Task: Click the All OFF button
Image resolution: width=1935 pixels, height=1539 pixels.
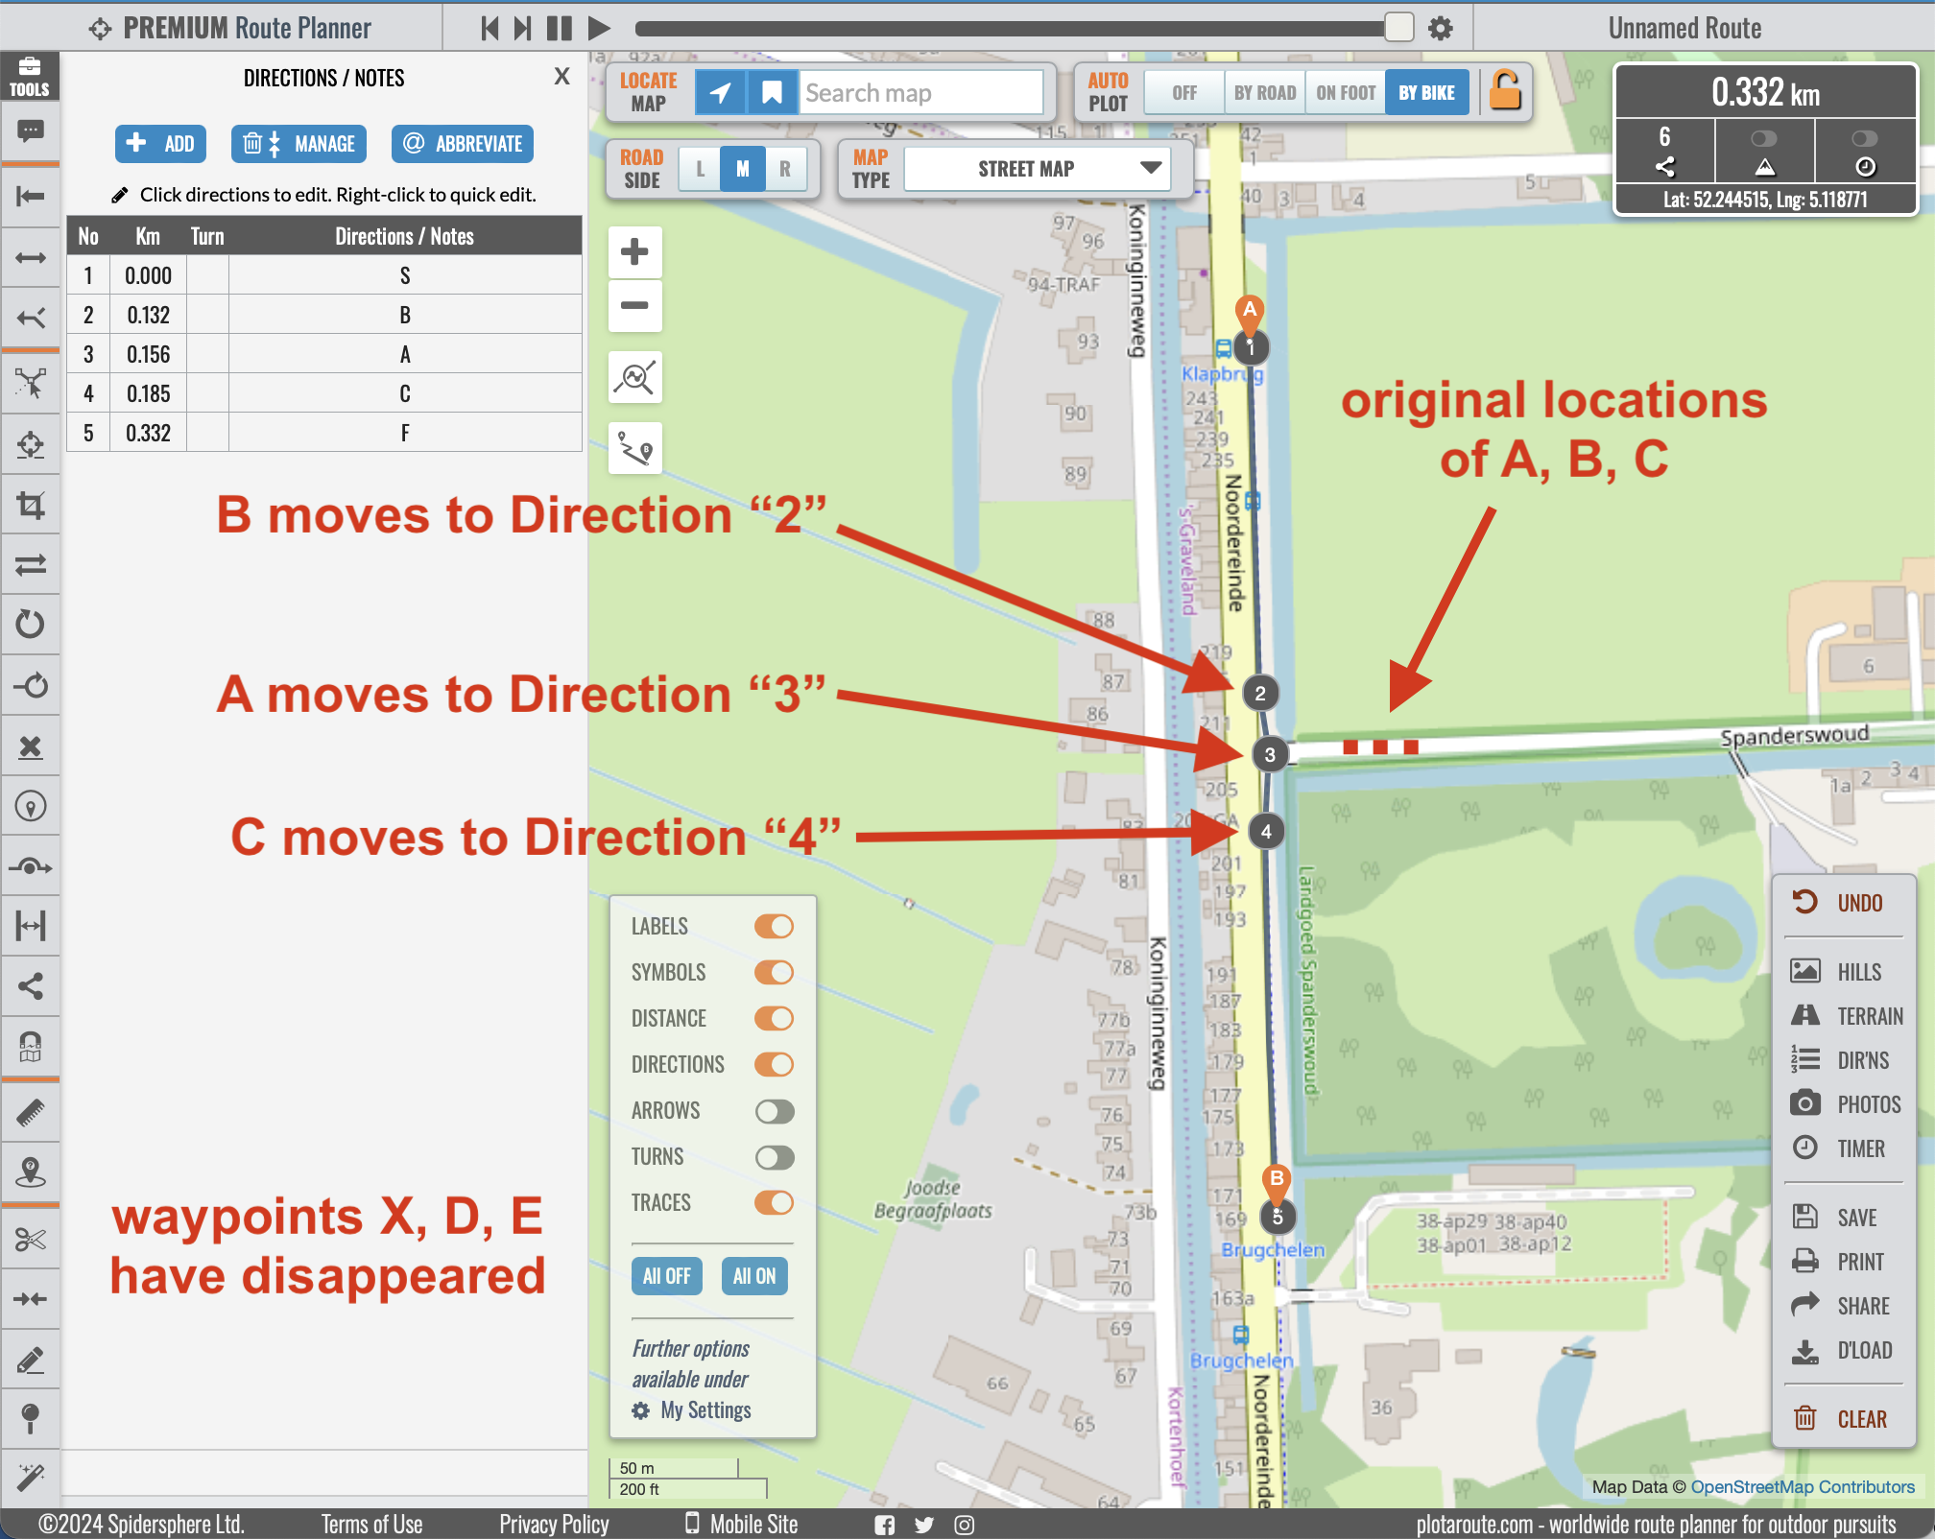Action: tap(666, 1276)
